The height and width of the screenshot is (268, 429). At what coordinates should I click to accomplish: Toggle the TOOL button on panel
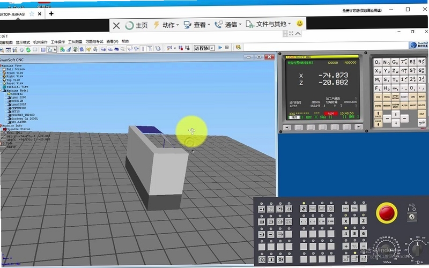(354, 209)
